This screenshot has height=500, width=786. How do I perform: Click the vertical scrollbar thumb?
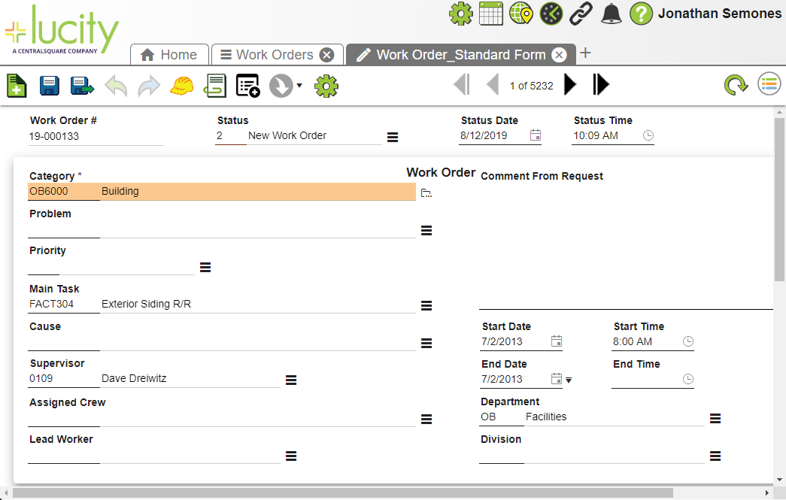pos(779,199)
